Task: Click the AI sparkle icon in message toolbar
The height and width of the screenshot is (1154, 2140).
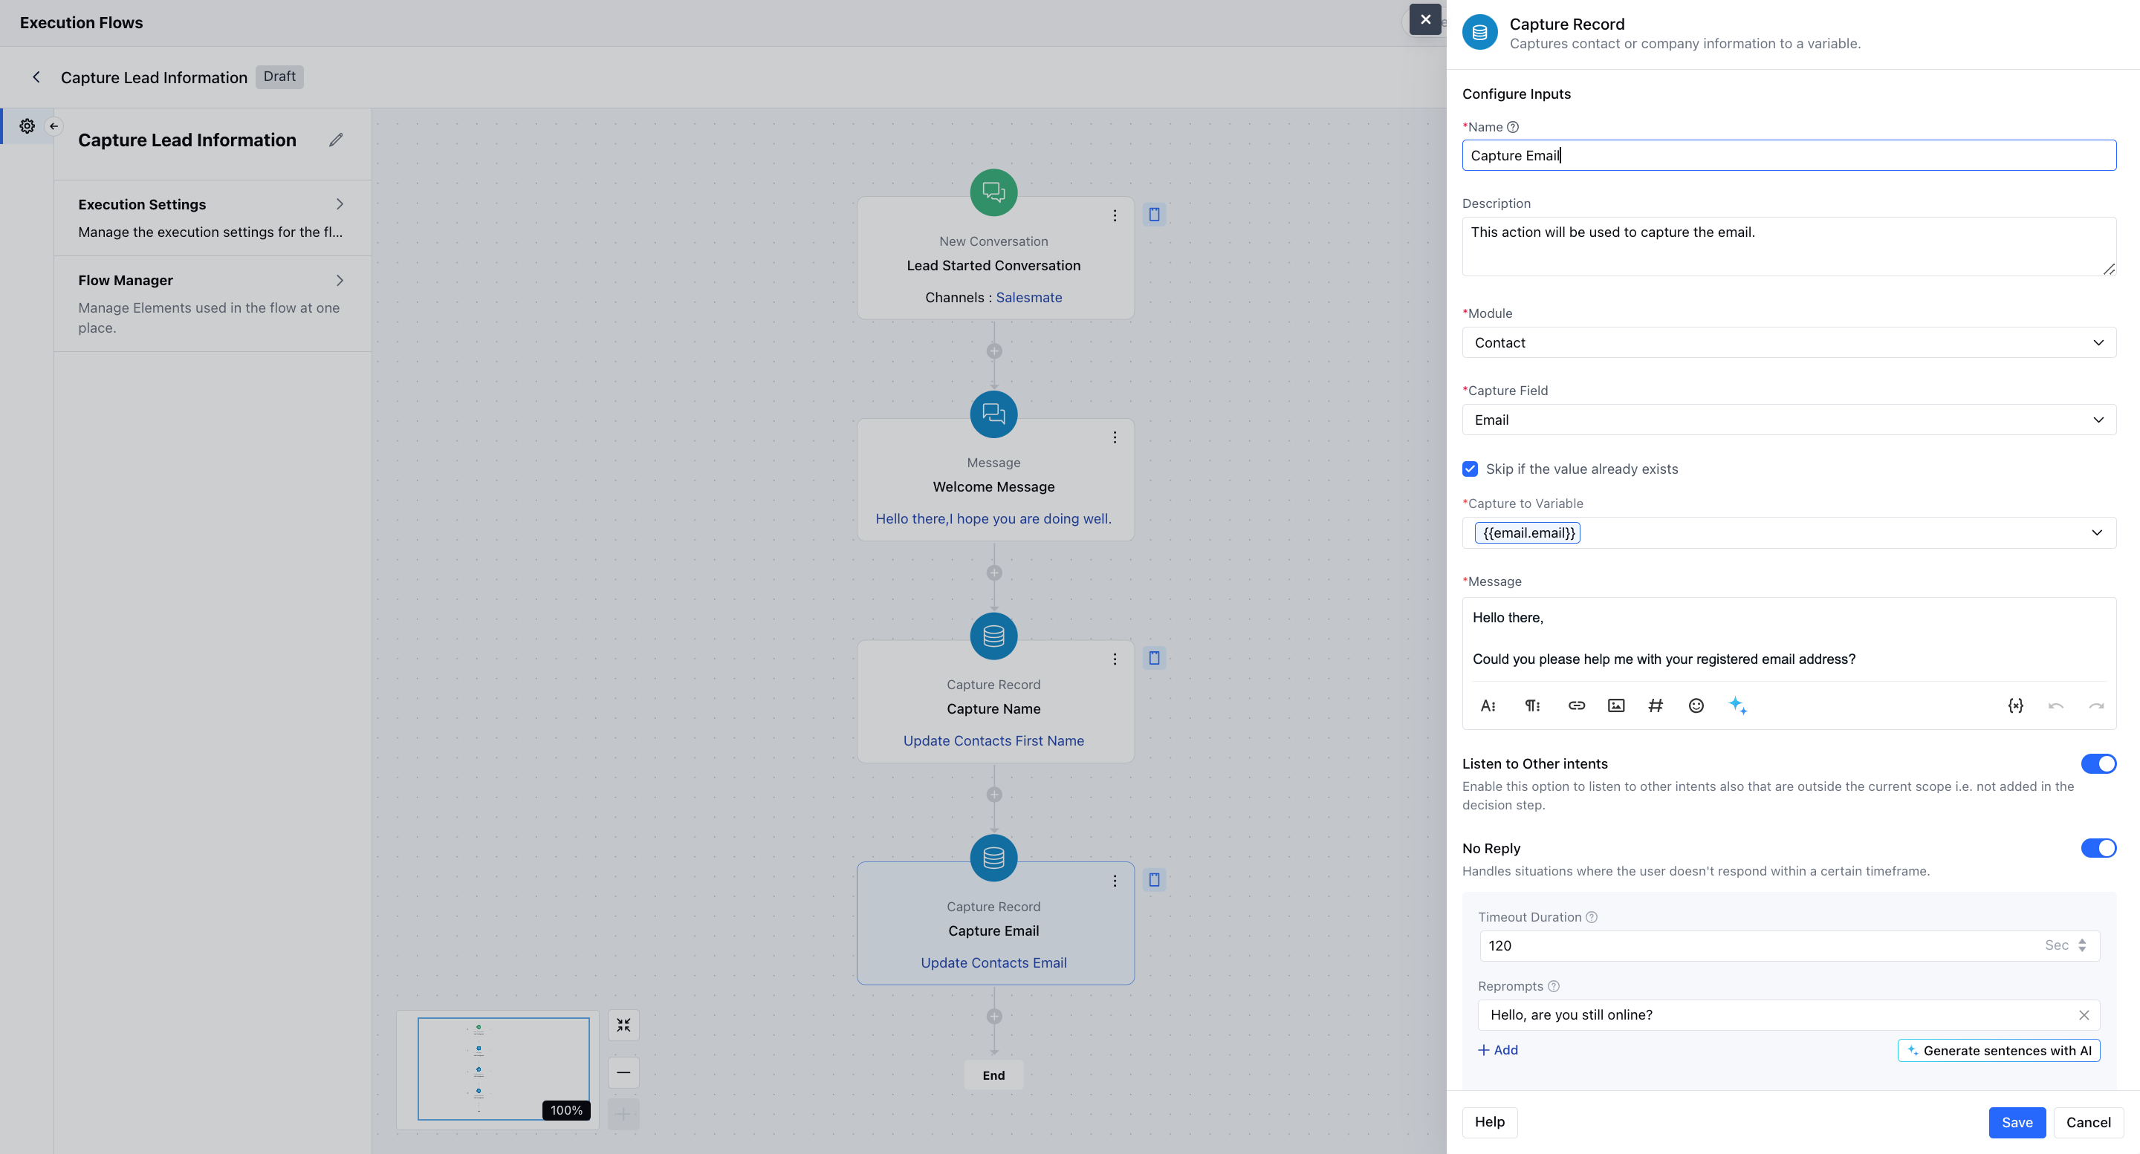Action: pyautogui.click(x=1737, y=705)
